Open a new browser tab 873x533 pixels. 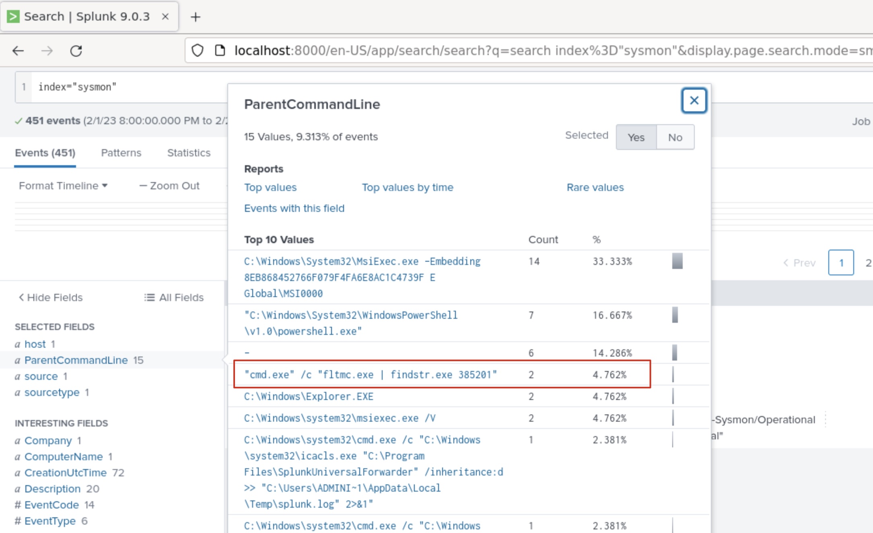pos(196,17)
